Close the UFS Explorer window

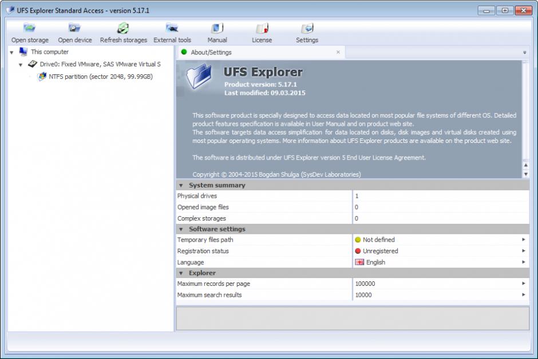[523, 11]
